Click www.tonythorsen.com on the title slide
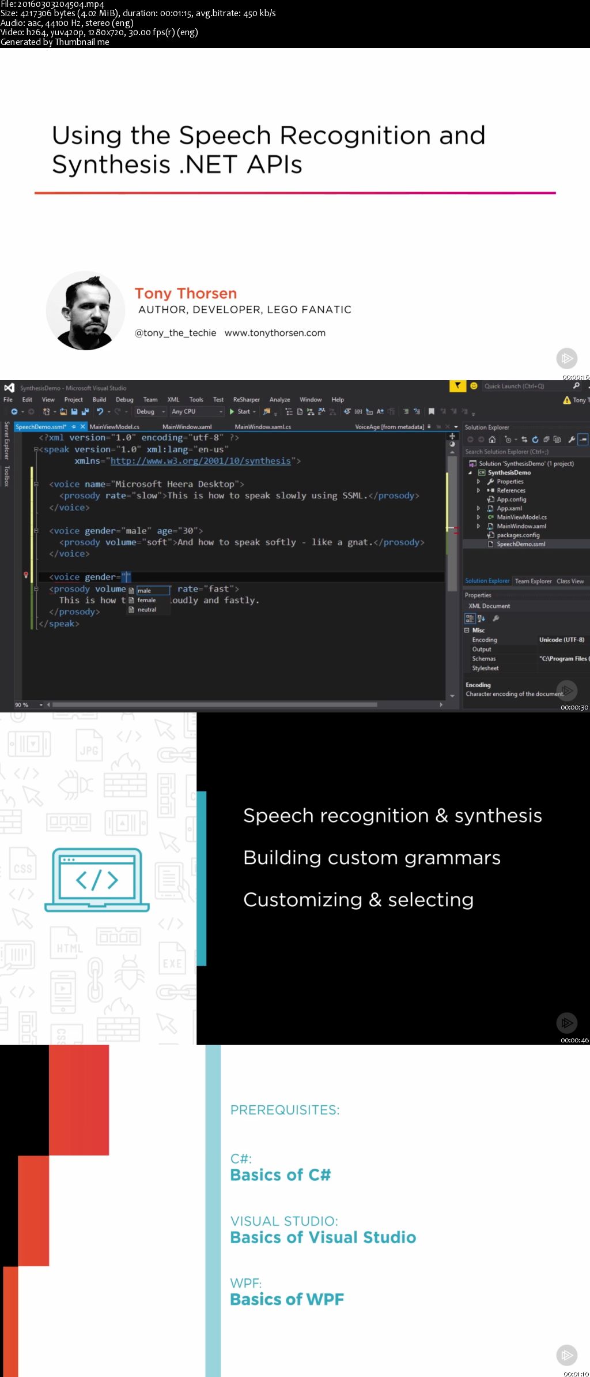This screenshot has width=590, height=1377. click(275, 333)
